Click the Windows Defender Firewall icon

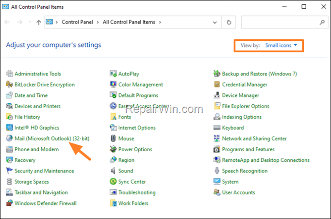click(x=9, y=203)
